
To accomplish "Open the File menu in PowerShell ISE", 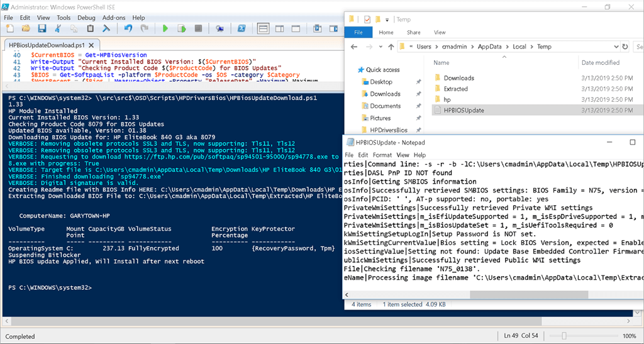I will 8,18.
